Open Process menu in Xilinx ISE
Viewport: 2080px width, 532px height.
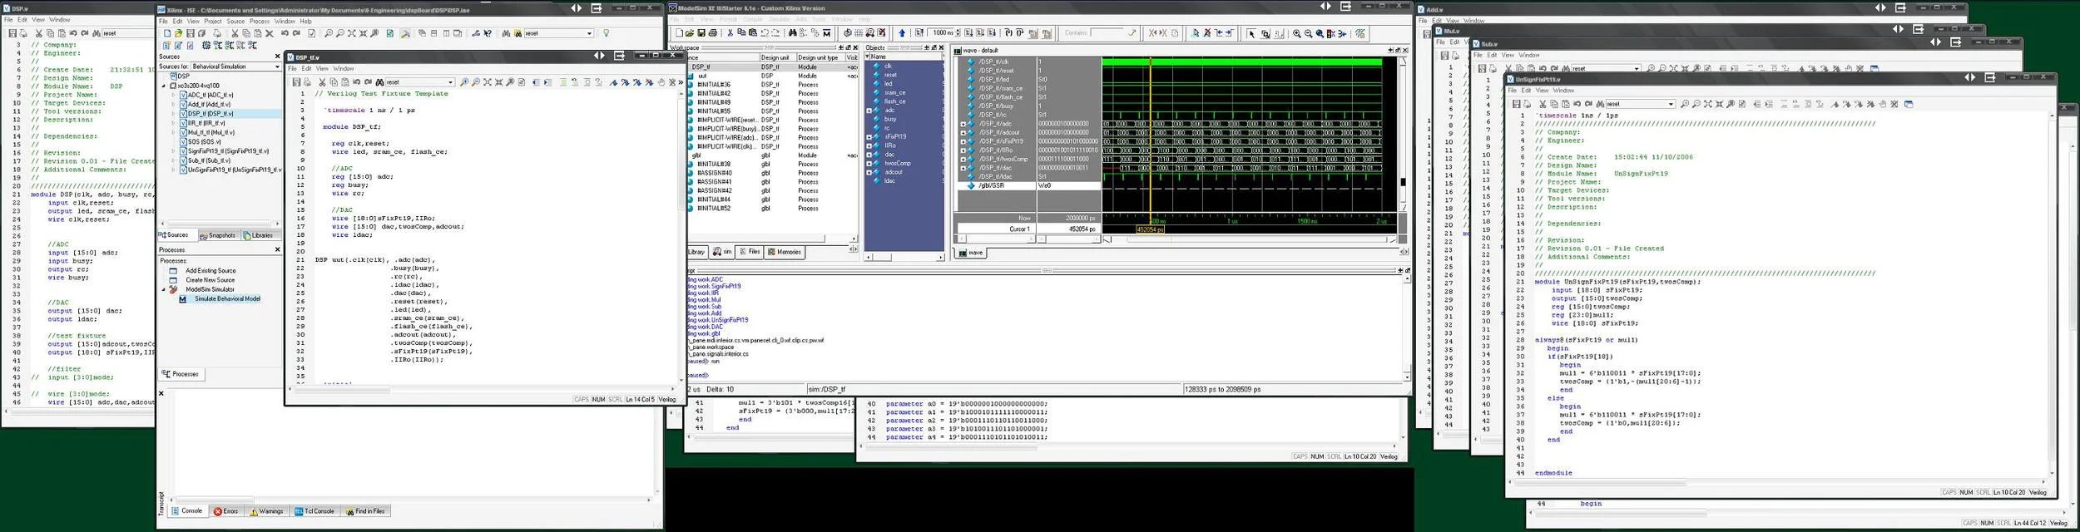tap(260, 22)
